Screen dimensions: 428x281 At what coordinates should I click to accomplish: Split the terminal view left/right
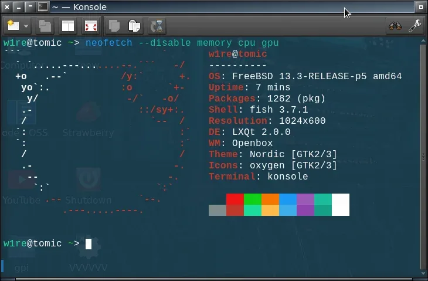point(67,26)
